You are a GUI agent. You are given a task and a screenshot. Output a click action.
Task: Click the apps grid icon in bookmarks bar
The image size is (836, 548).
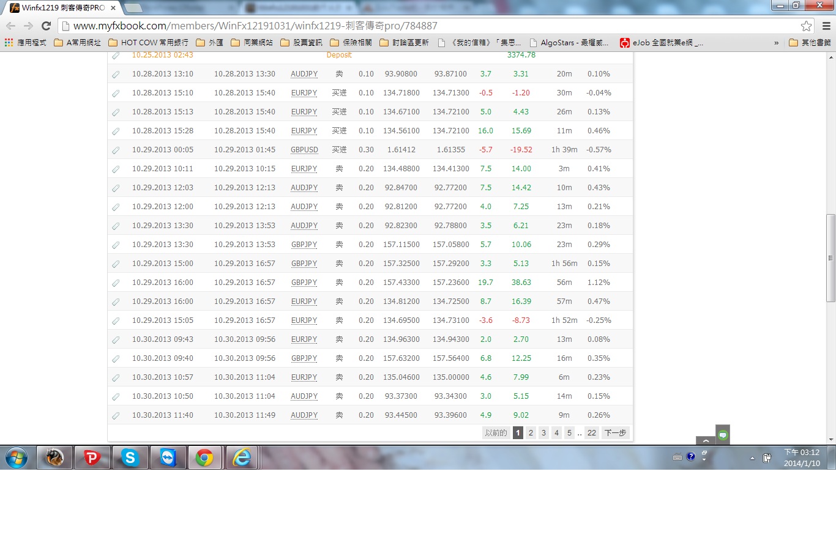(x=9, y=43)
